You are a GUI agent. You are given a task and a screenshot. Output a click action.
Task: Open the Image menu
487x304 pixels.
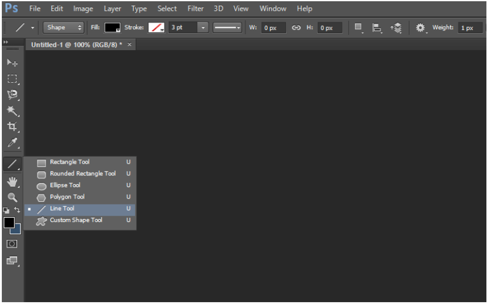click(83, 9)
